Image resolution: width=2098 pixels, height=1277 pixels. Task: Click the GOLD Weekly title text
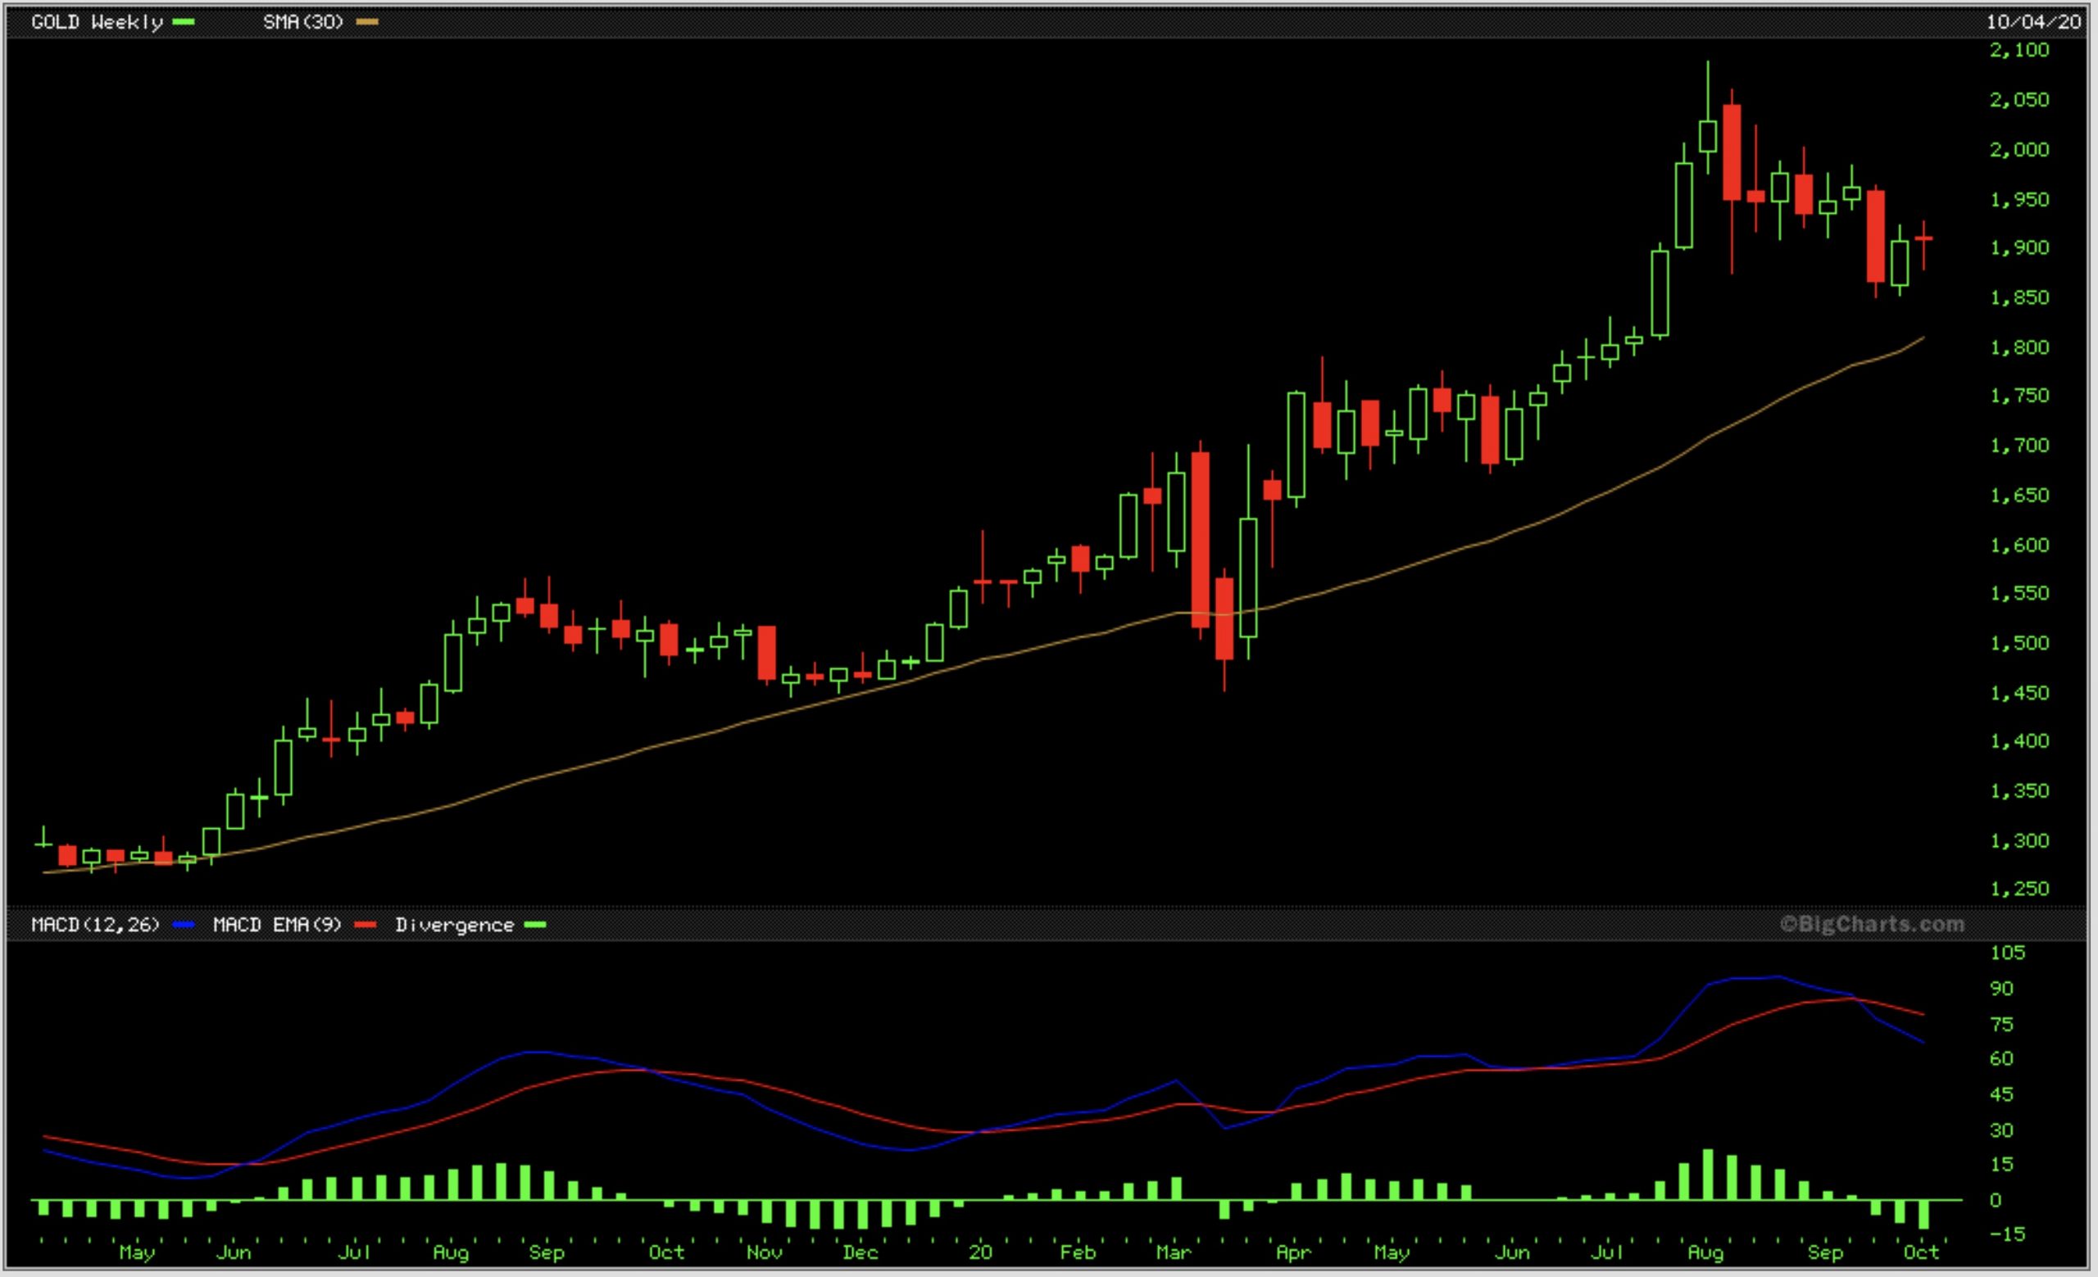pos(96,22)
